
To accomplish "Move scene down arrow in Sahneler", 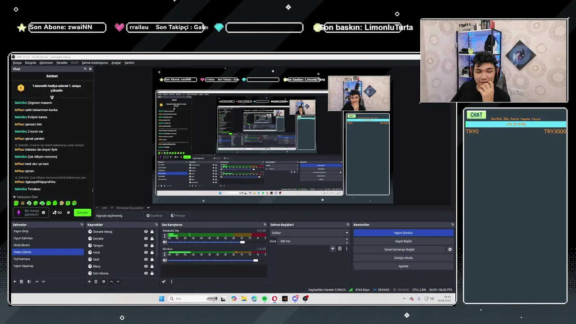I will (43, 282).
